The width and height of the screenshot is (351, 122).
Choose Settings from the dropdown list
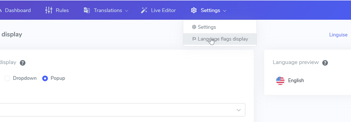pyautogui.click(x=220, y=27)
